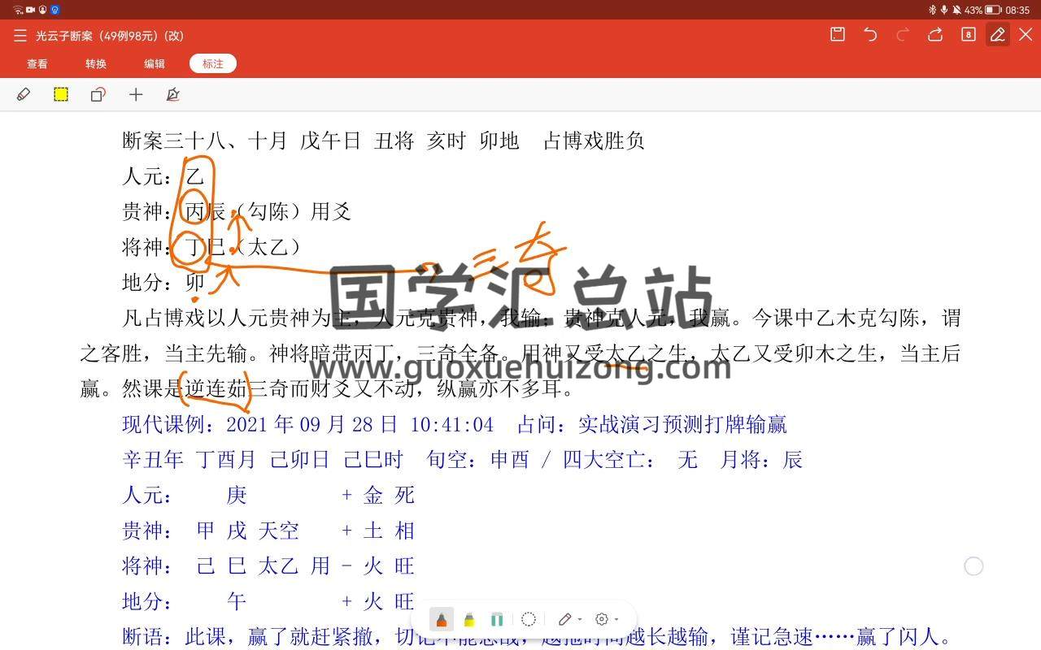Pick the green pen in the floating bar
Screen dimensions: 1041x650
pos(497,620)
